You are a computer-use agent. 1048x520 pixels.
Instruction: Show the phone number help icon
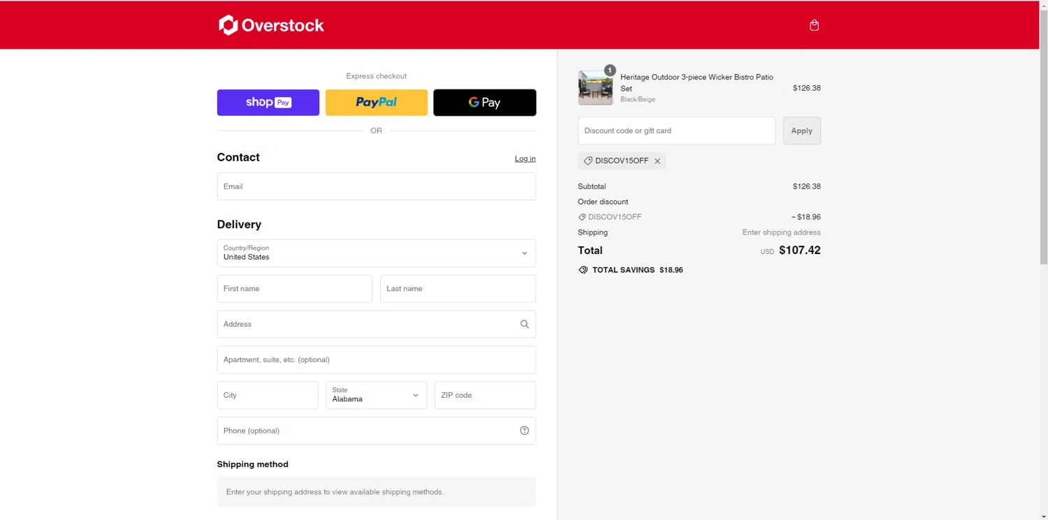[x=525, y=431]
